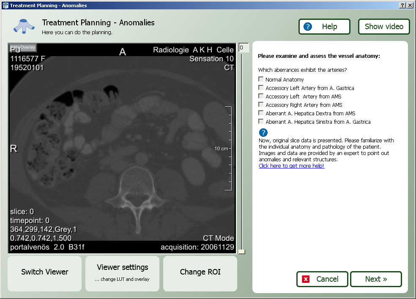Toggle Accessory Left Artery from AMS checkbox

click(x=261, y=96)
